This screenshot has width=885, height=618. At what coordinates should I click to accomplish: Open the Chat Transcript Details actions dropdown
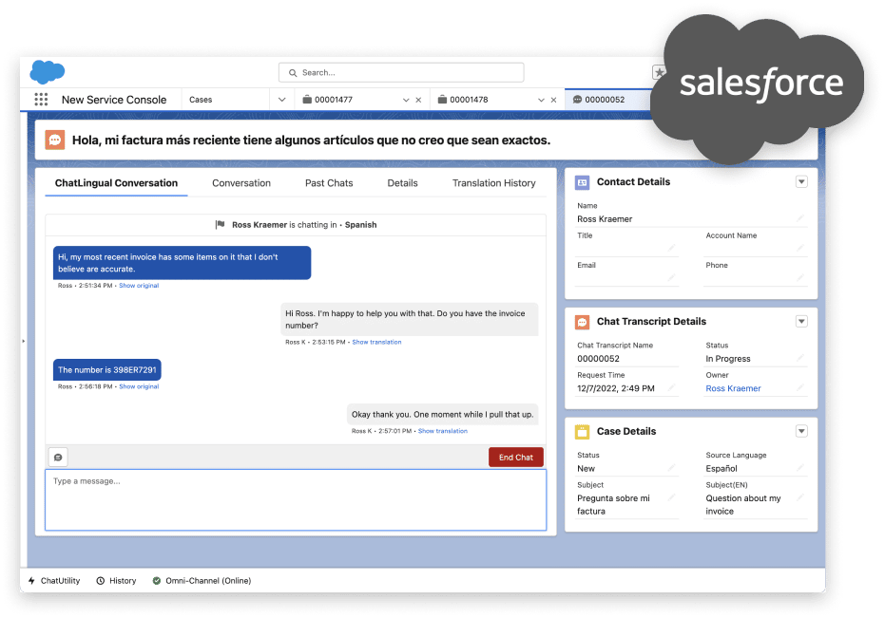click(x=801, y=322)
